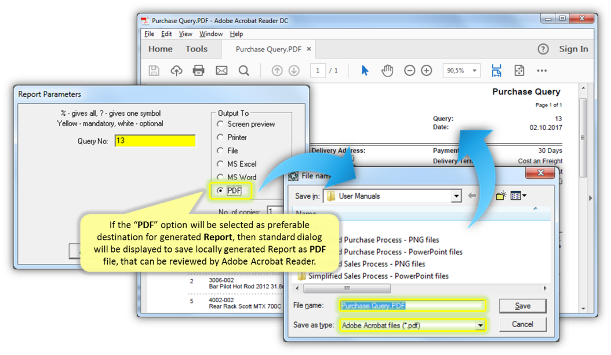Open the magnifier search tool
Viewport: 611px width, 355px height.
point(244,71)
